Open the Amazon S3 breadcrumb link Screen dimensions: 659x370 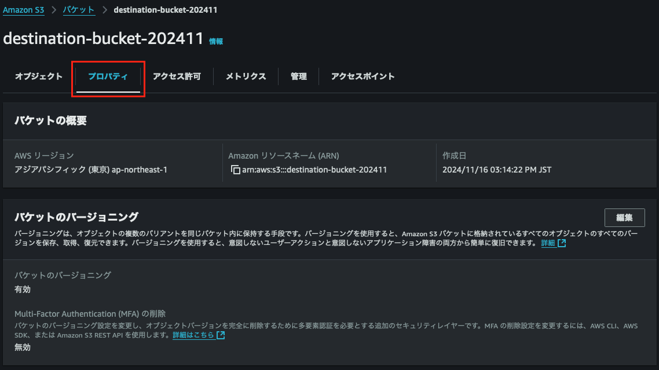point(24,10)
